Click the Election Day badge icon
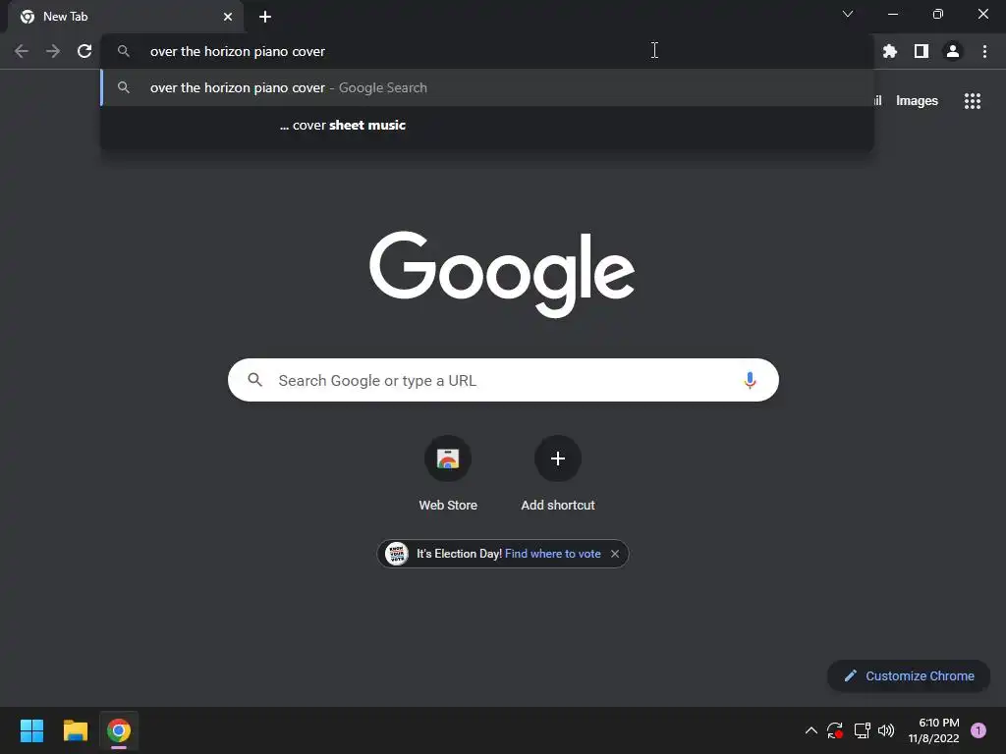The height and width of the screenshot is (754, 1006). click(x=397, y=554)
